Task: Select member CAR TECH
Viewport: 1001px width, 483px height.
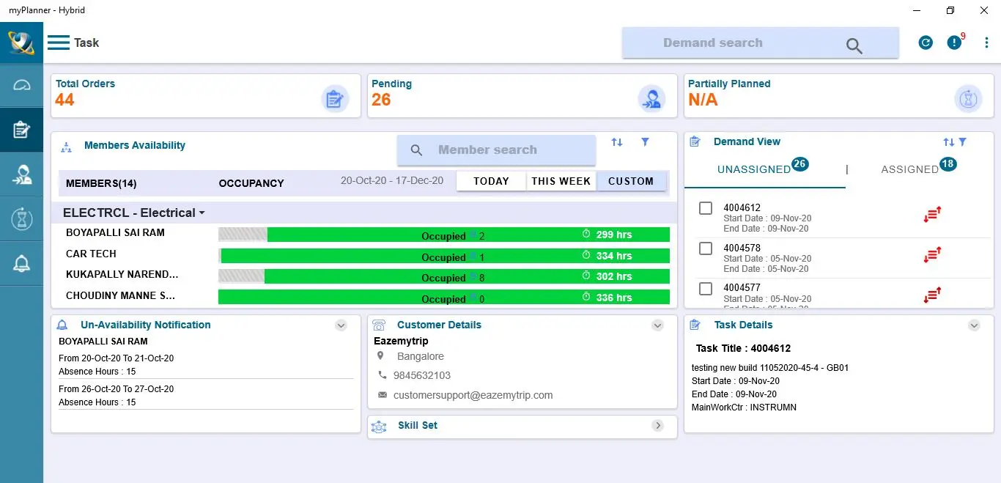Action: coord(91,254)
